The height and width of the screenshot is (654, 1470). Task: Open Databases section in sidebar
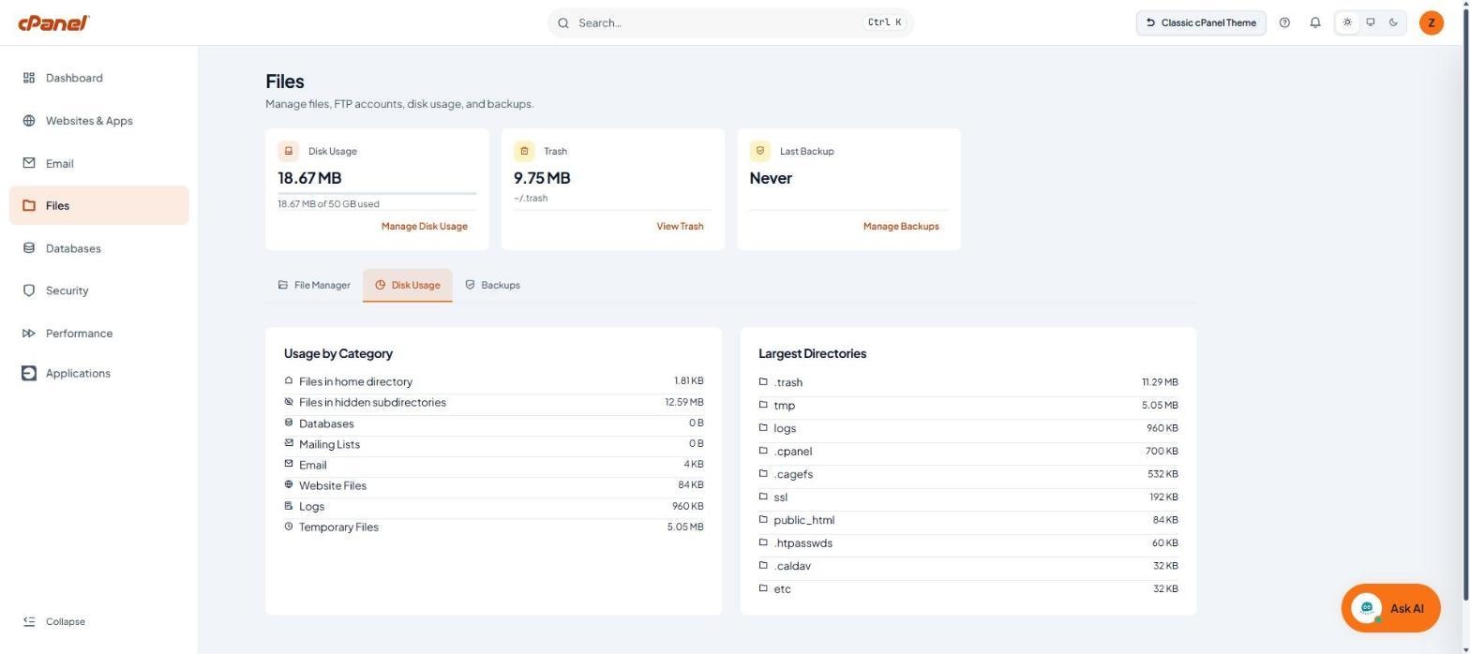99,248
